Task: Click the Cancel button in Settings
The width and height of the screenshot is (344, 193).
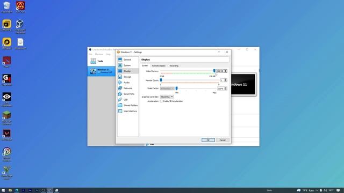Action: tap(223, 140)
